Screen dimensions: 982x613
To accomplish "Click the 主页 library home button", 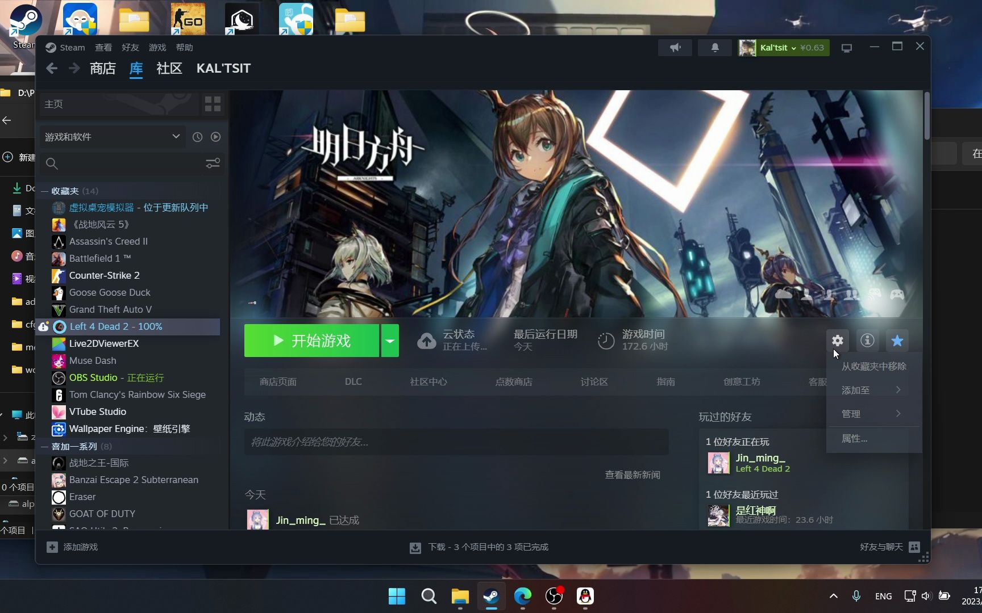I will pyautogui.click(x=119, y=104).
